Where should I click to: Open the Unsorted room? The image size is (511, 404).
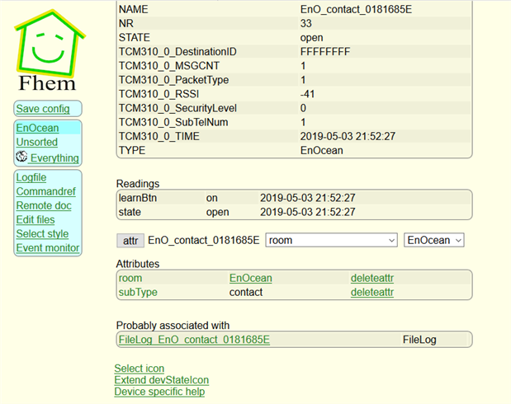[x=37, y=143]
